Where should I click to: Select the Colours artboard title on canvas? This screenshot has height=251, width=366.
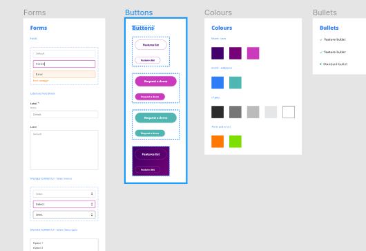(x=218, y=12)
